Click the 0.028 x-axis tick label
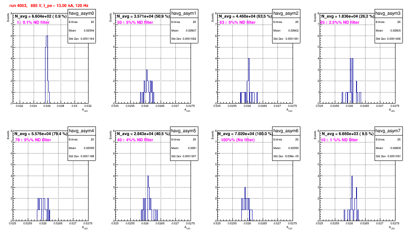Screen dimensions: 409x235 (61, 106)
